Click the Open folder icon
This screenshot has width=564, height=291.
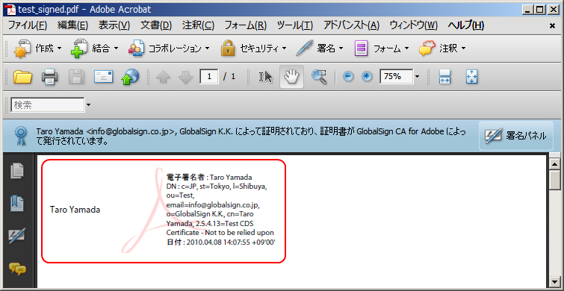tap(22, 77)
